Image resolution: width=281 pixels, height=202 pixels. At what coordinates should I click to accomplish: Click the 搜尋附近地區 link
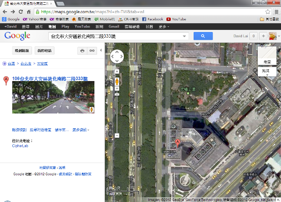pyautogui.click(x=40, y=130)
